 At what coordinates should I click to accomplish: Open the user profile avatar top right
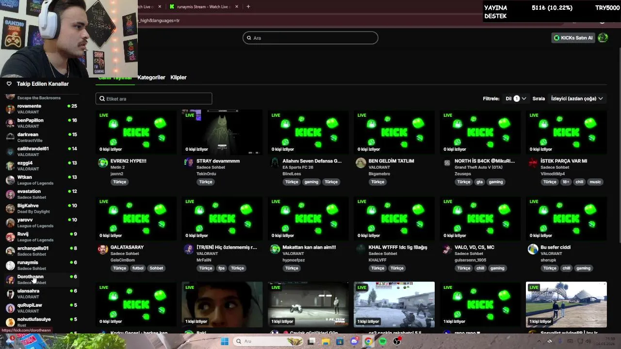pyautogui.click(x=603, y=38)
